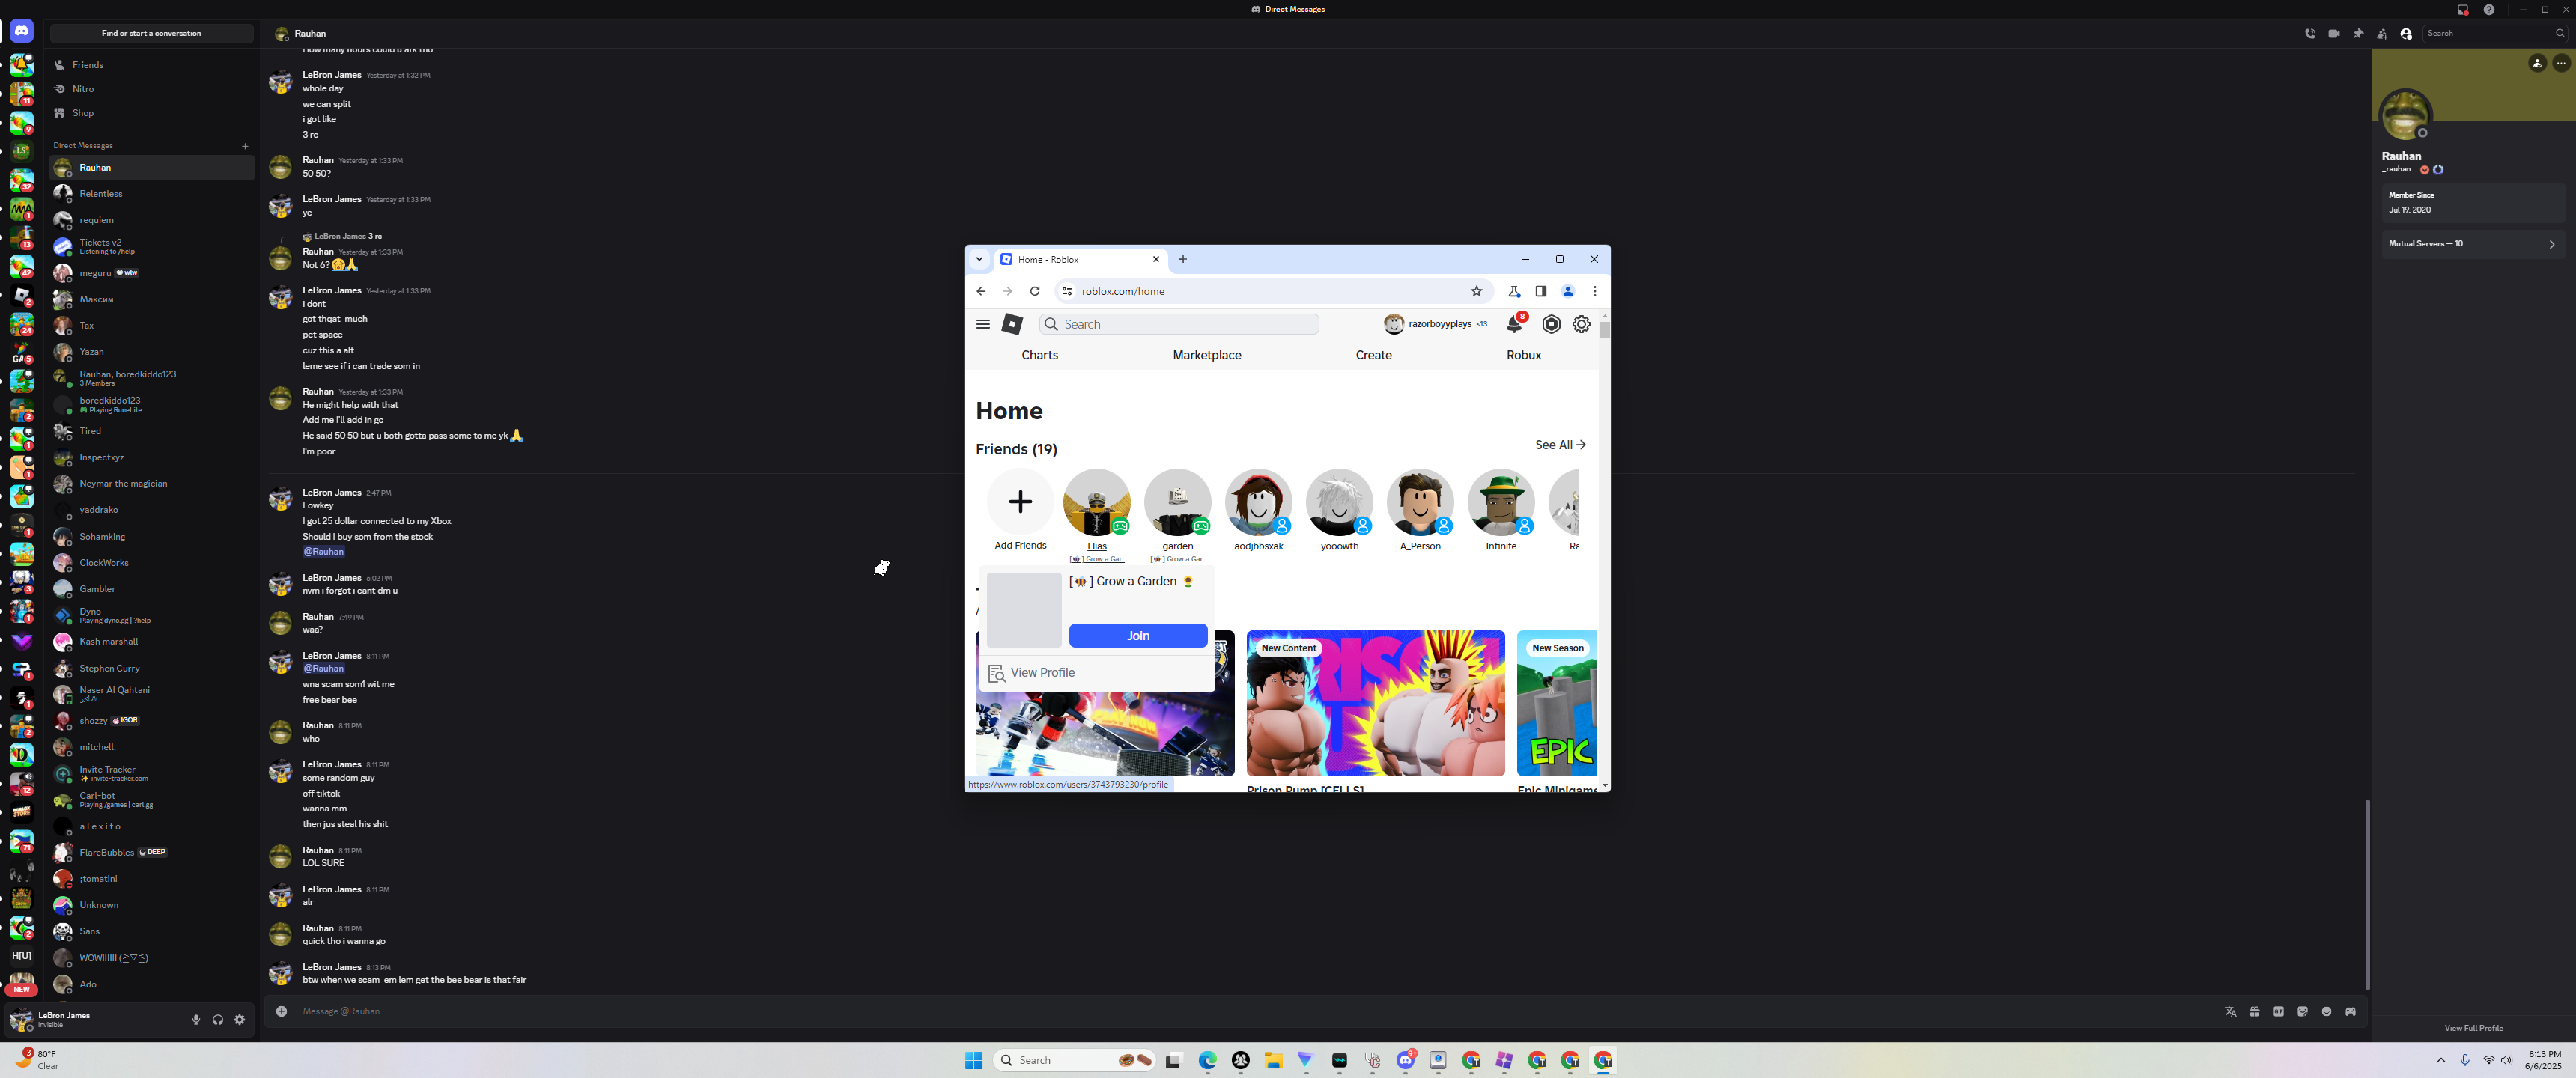
Task: Open more options on Rauhan's profile
Action: [x=2561, y=64]
